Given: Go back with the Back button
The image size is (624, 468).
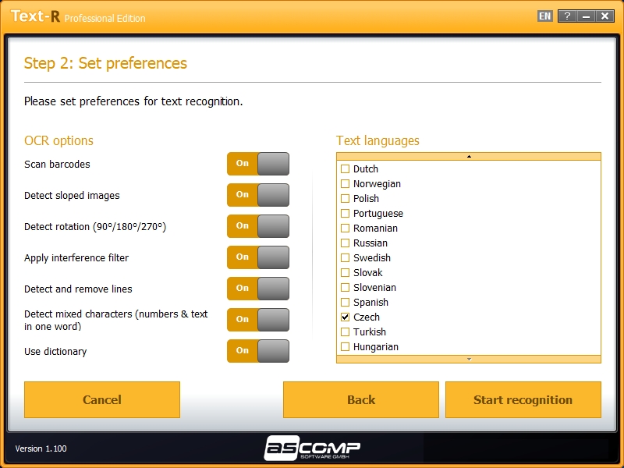Looking at the screenshot, I should pyautogui.click(x=360, y=400).
